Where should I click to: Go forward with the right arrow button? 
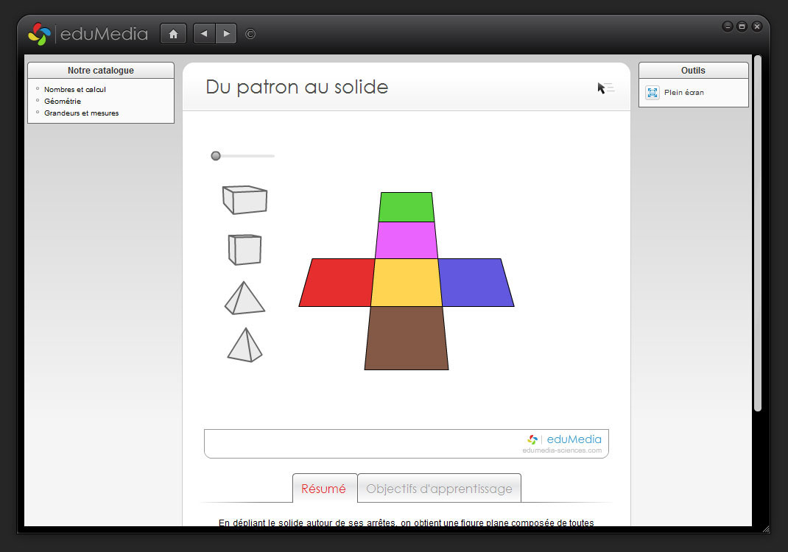coord(226,34)
